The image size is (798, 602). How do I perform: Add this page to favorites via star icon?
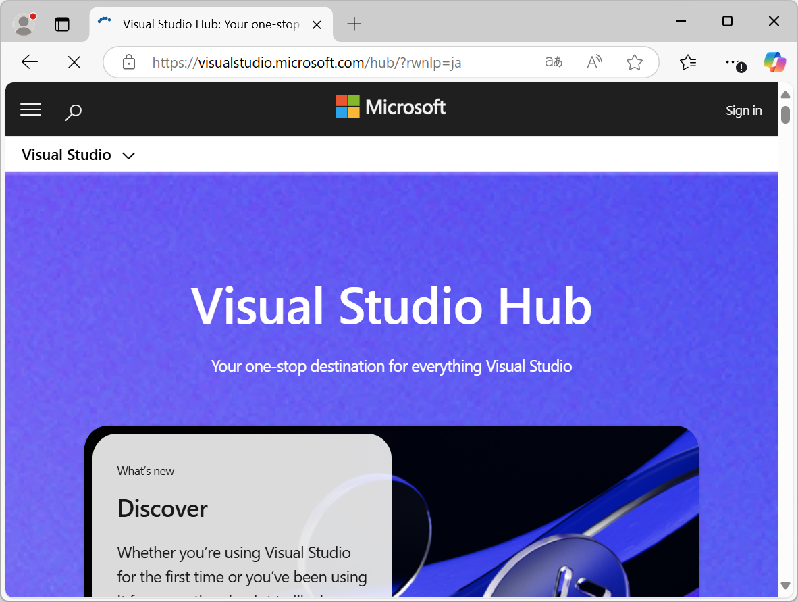(635, 61)
